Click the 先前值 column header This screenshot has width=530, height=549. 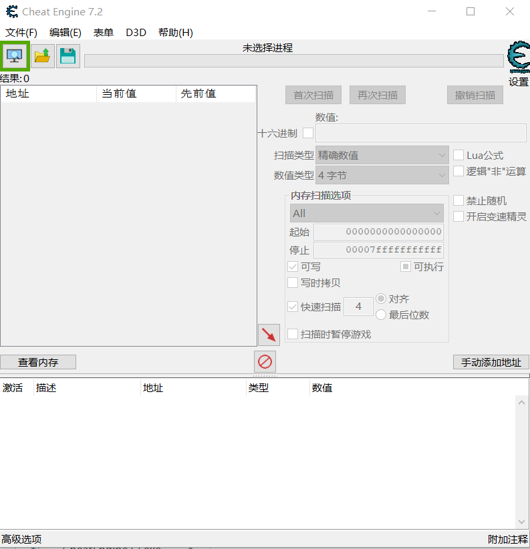click(216, 94)
